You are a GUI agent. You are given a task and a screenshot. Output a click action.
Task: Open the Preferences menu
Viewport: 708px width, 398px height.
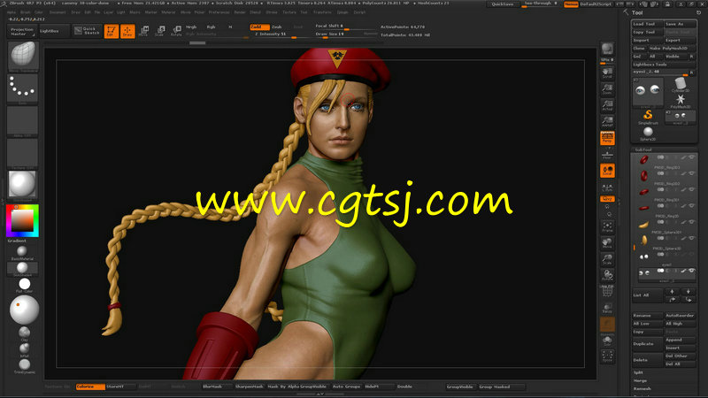coord(219,12)
